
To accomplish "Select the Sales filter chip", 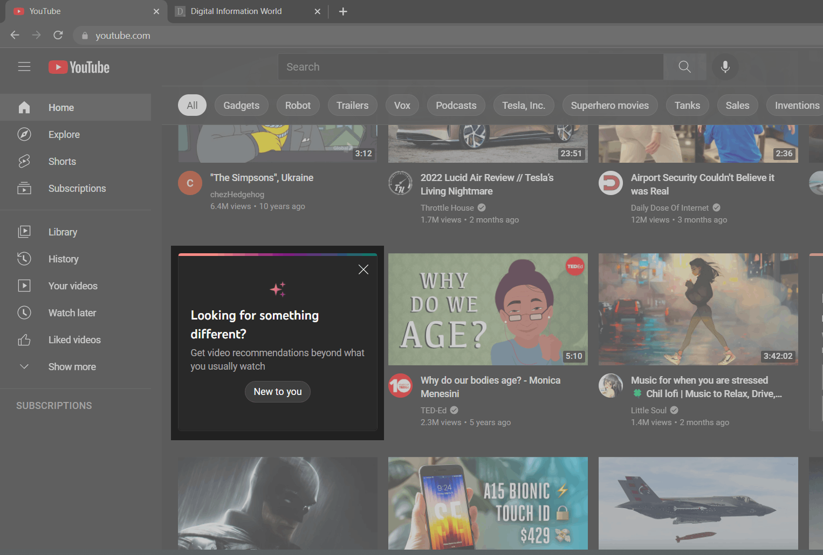I will coord(737,105).
